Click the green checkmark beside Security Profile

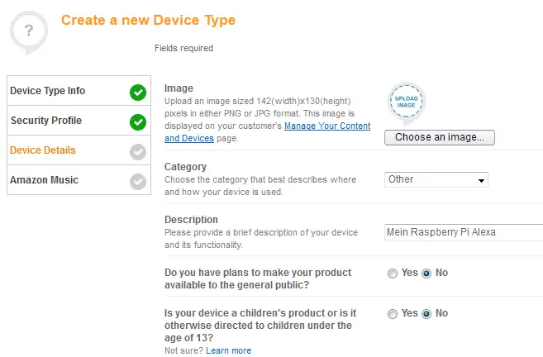click(138, 122)
